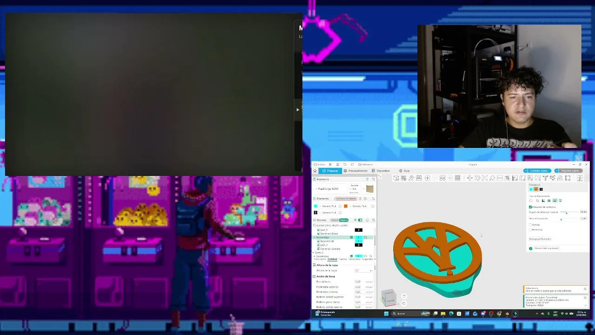The width and height of the screenshot is (595, 335).
Task: Open the Guía tab
Action: tap(404, 171)
